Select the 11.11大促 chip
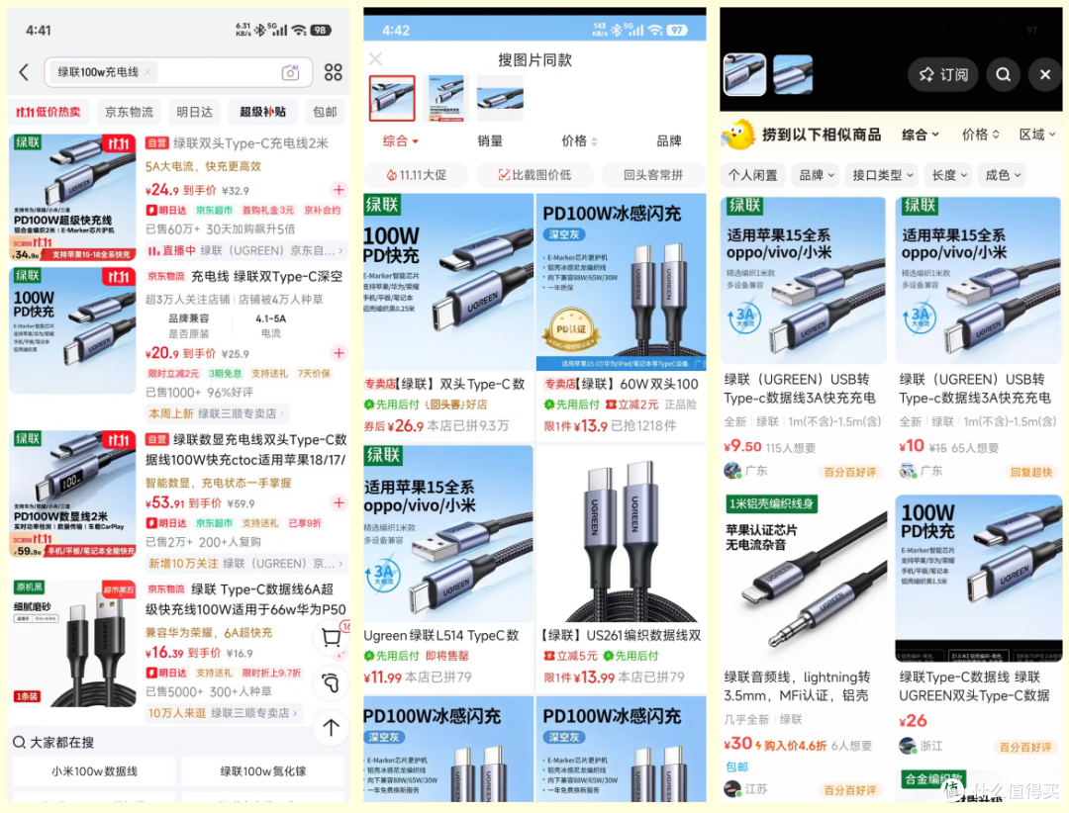1069x813 pixels. point(416,175)
